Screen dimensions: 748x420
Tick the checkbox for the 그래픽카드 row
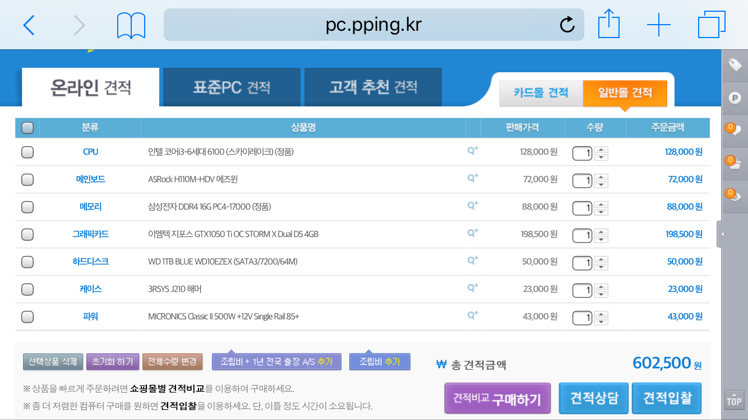click(27, 235)
